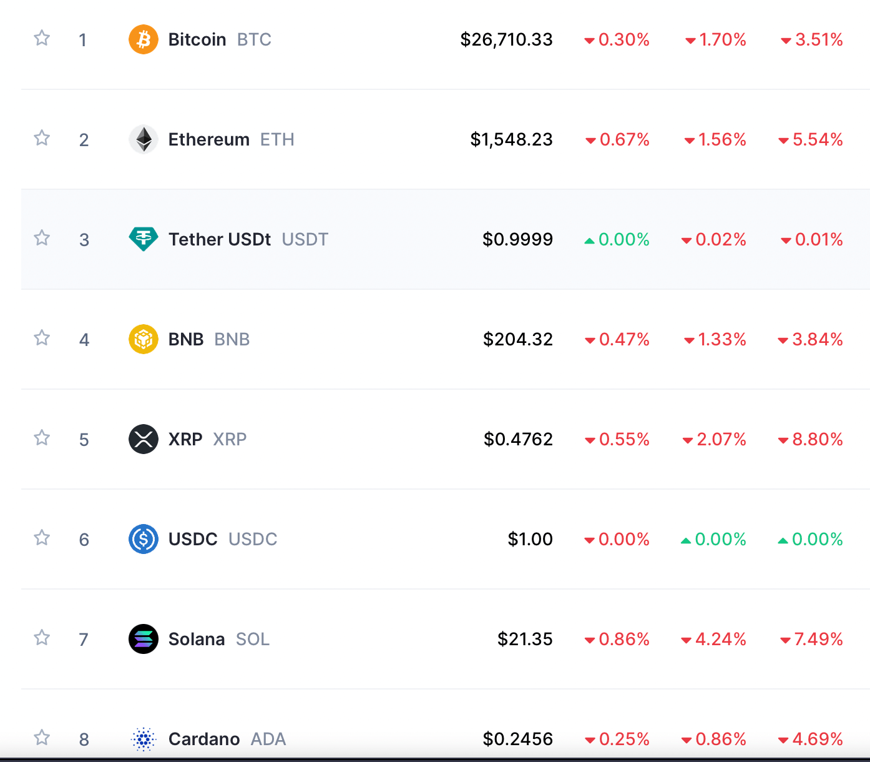
Task: Add Solana to watchlist via star
Action: (42, 638)
